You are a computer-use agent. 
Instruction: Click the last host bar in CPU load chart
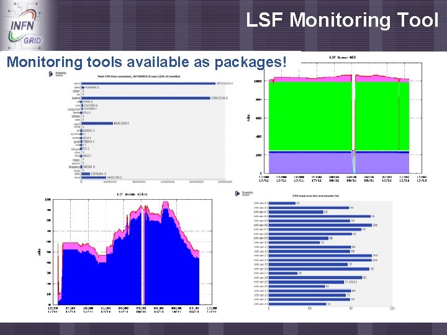(x=297, y=304)
